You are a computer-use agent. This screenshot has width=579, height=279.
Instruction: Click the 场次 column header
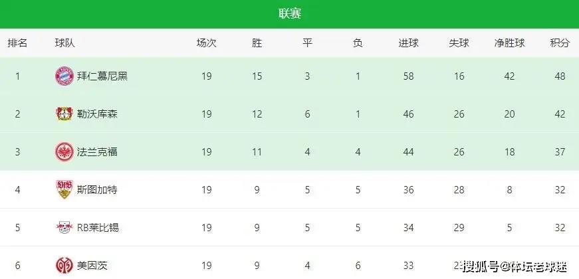(206, 43)
